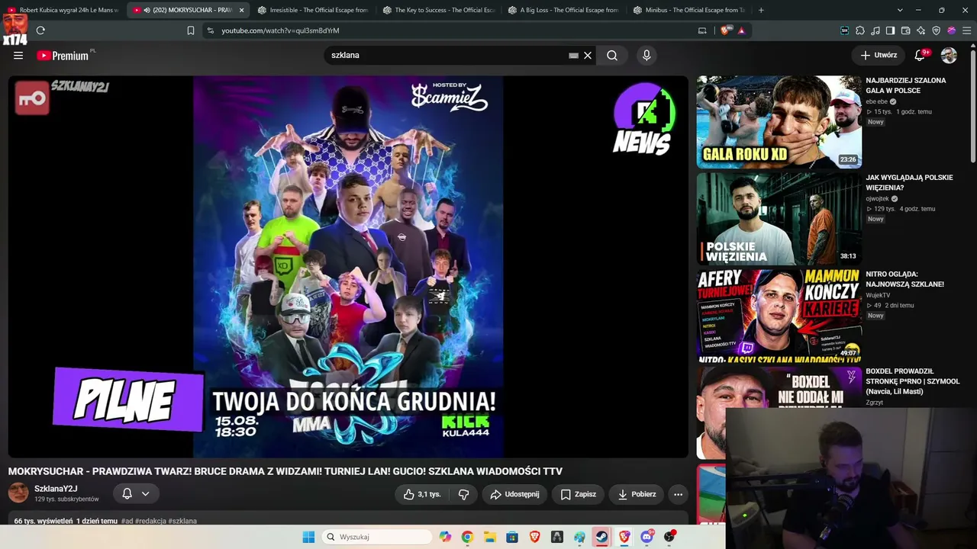
Task: Close the MOKRYSUCHAR tab
Action: (x=241, y=10)
